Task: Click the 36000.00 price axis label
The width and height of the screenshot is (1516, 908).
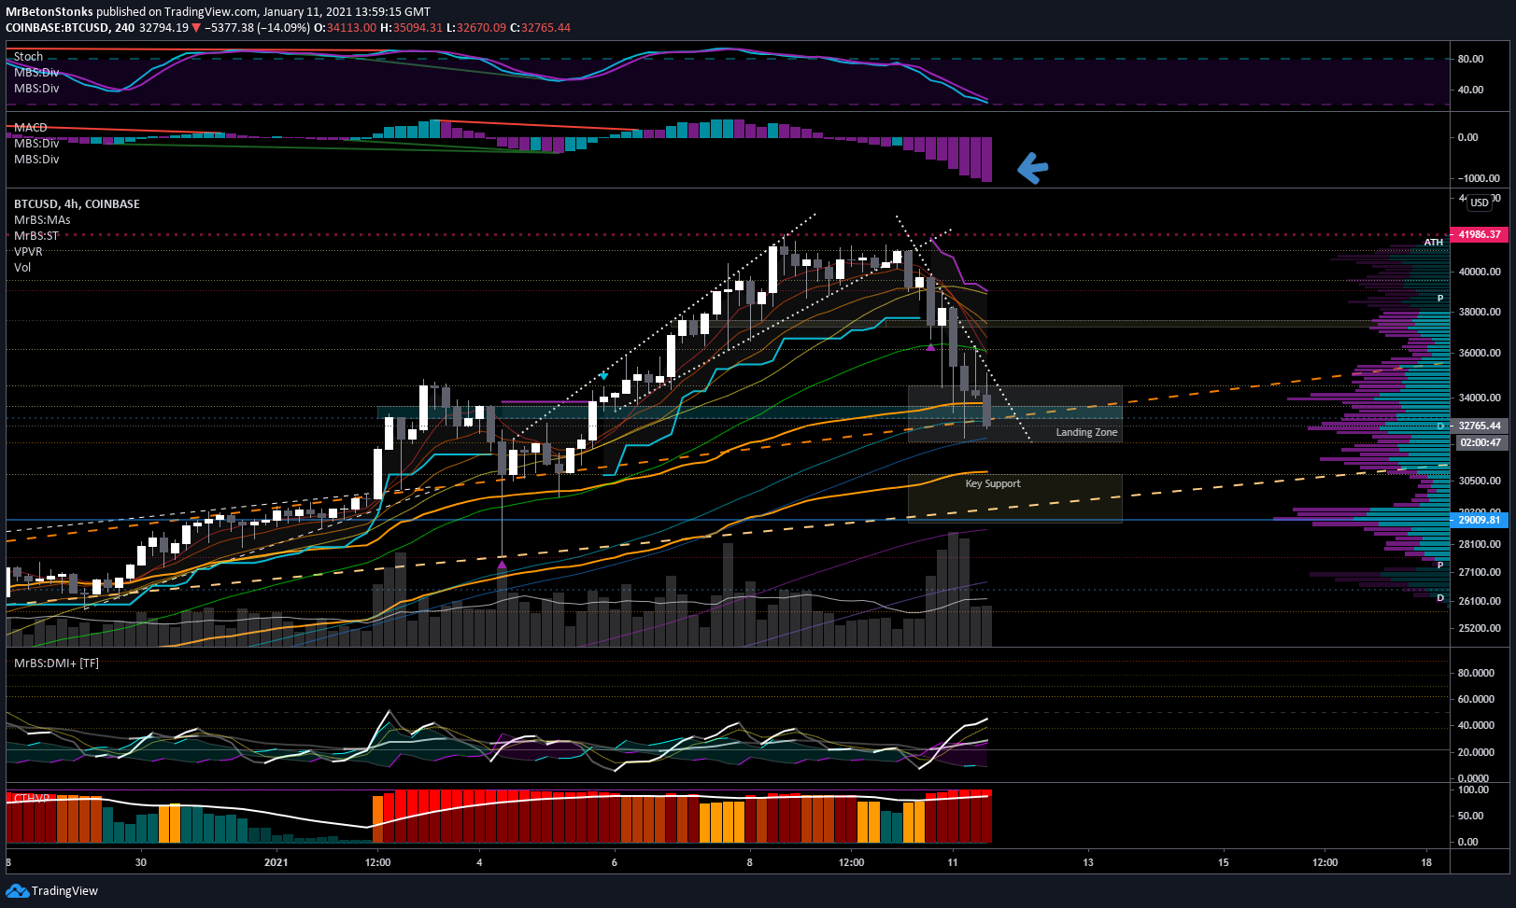Action: click(x=1480, y=354)
